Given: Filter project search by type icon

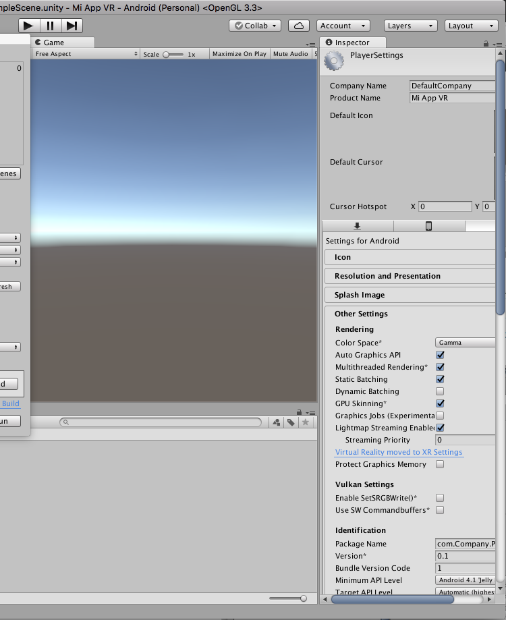Looking at the screenshot, I should (x=277, y=422).
